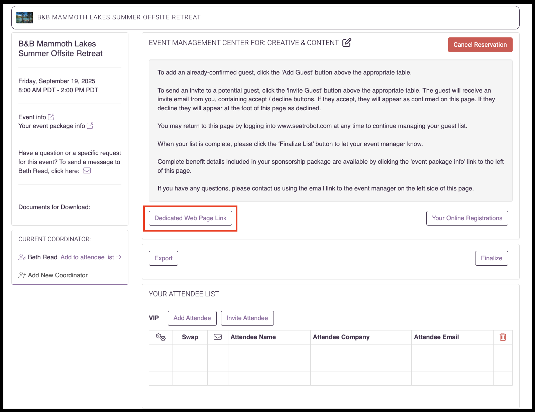
Task: Click the 8:00 AM PDT - 2:00 PM PDT time text
Action: (59, 90)
